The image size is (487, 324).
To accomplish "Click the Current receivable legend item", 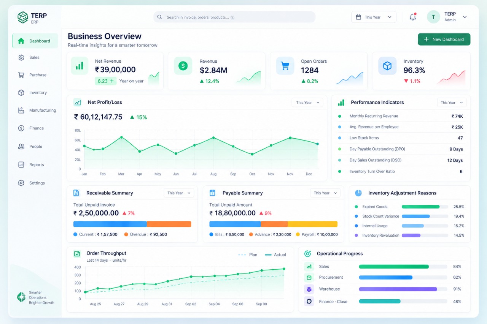I will (x=95, y=235).
